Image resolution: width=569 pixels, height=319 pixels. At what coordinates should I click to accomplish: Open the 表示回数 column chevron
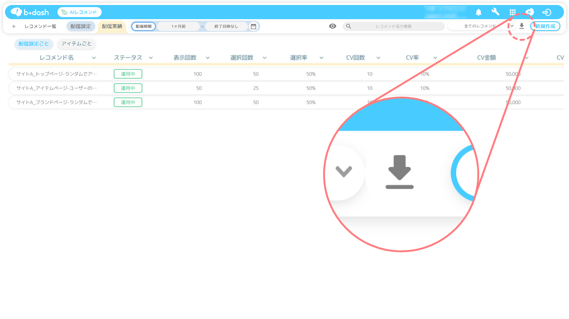[207, 58]
